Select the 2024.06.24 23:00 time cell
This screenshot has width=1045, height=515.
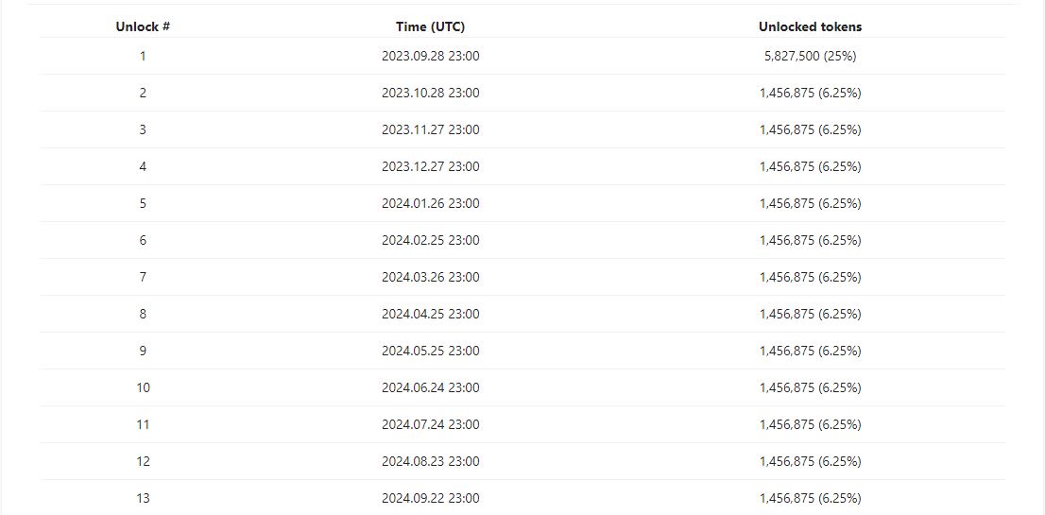[431, 387]
